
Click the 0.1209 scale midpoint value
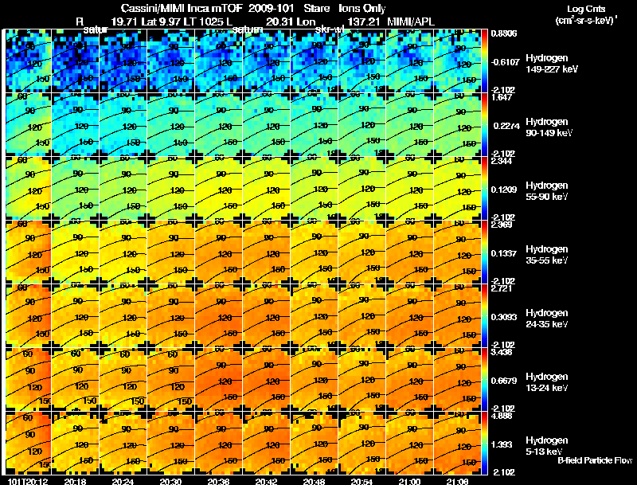[x=504, y=190]
